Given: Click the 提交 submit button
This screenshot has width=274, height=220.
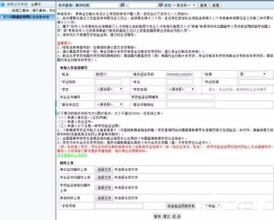Looking at the screenshot, I should point(166,217).
